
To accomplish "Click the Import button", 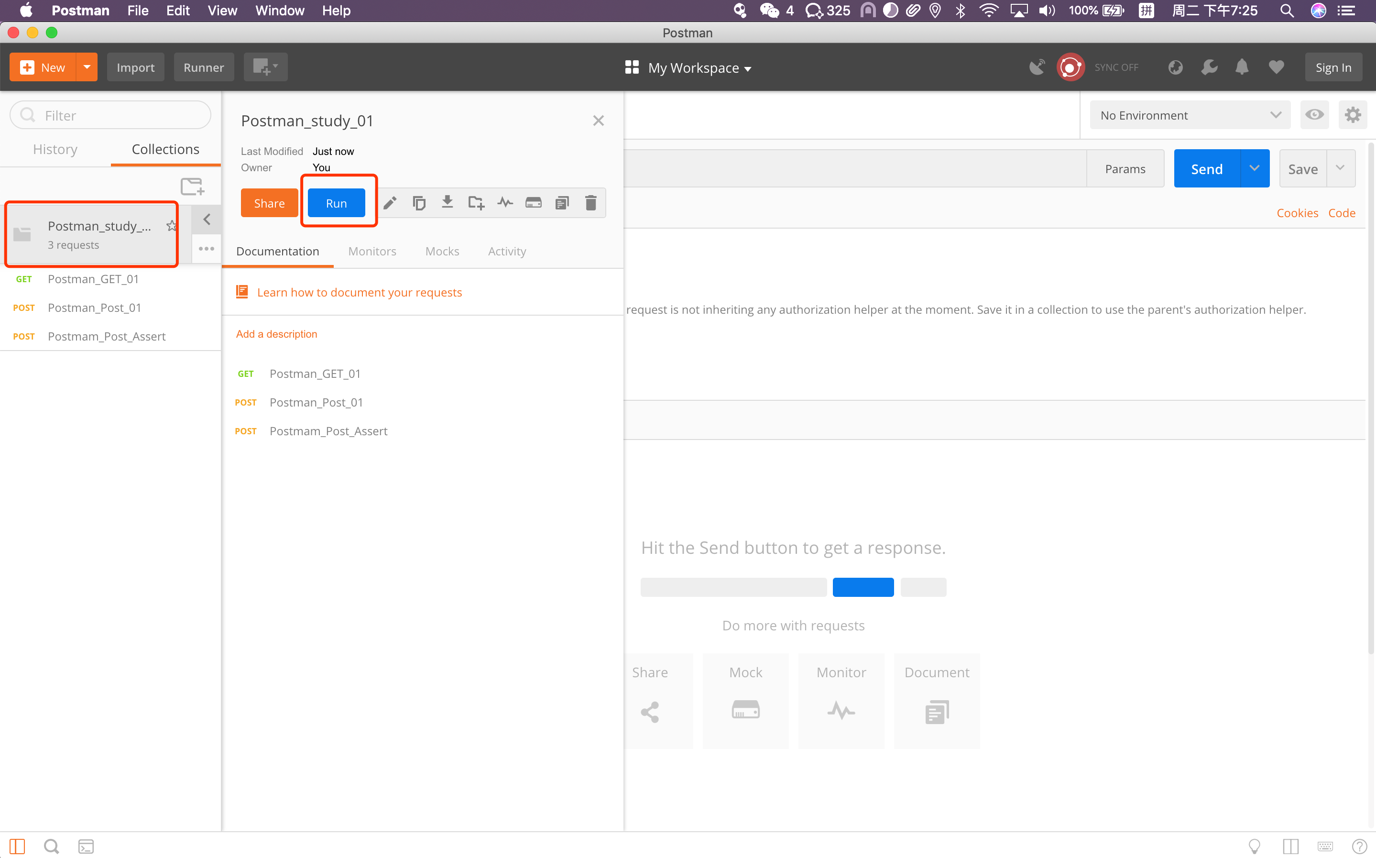I will pyautogui.click(x=136, y=67).
